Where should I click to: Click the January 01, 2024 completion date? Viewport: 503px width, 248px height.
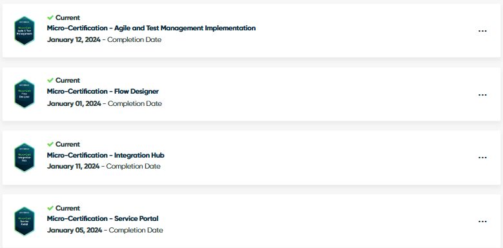click(x=74, y=103)
